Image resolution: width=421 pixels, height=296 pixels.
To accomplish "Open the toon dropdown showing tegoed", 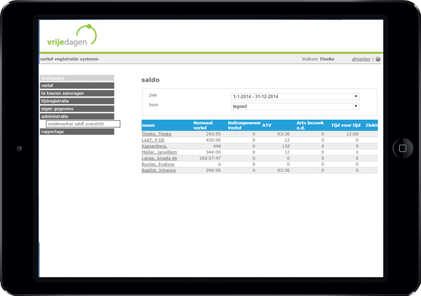I will [295, 107].
